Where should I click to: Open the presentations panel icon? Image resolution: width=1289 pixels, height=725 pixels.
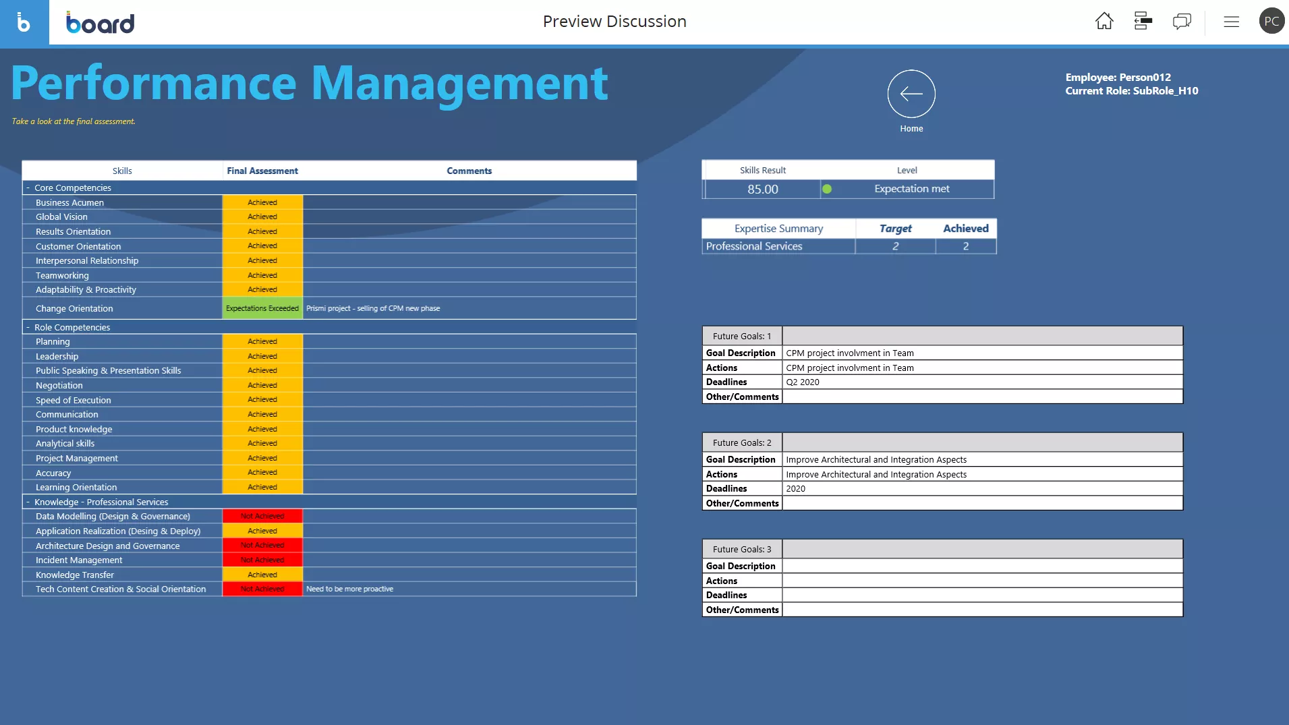(1143, 22)
